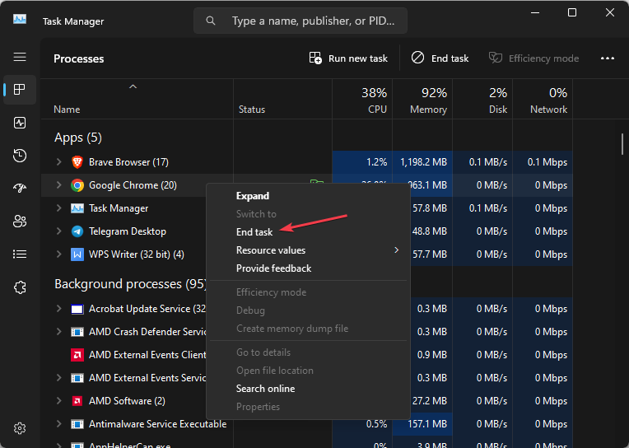This screenshot has width=629, height=448.
Task: Select Telegram Desktop 48.8 MB cell
Action: [430, 231]
